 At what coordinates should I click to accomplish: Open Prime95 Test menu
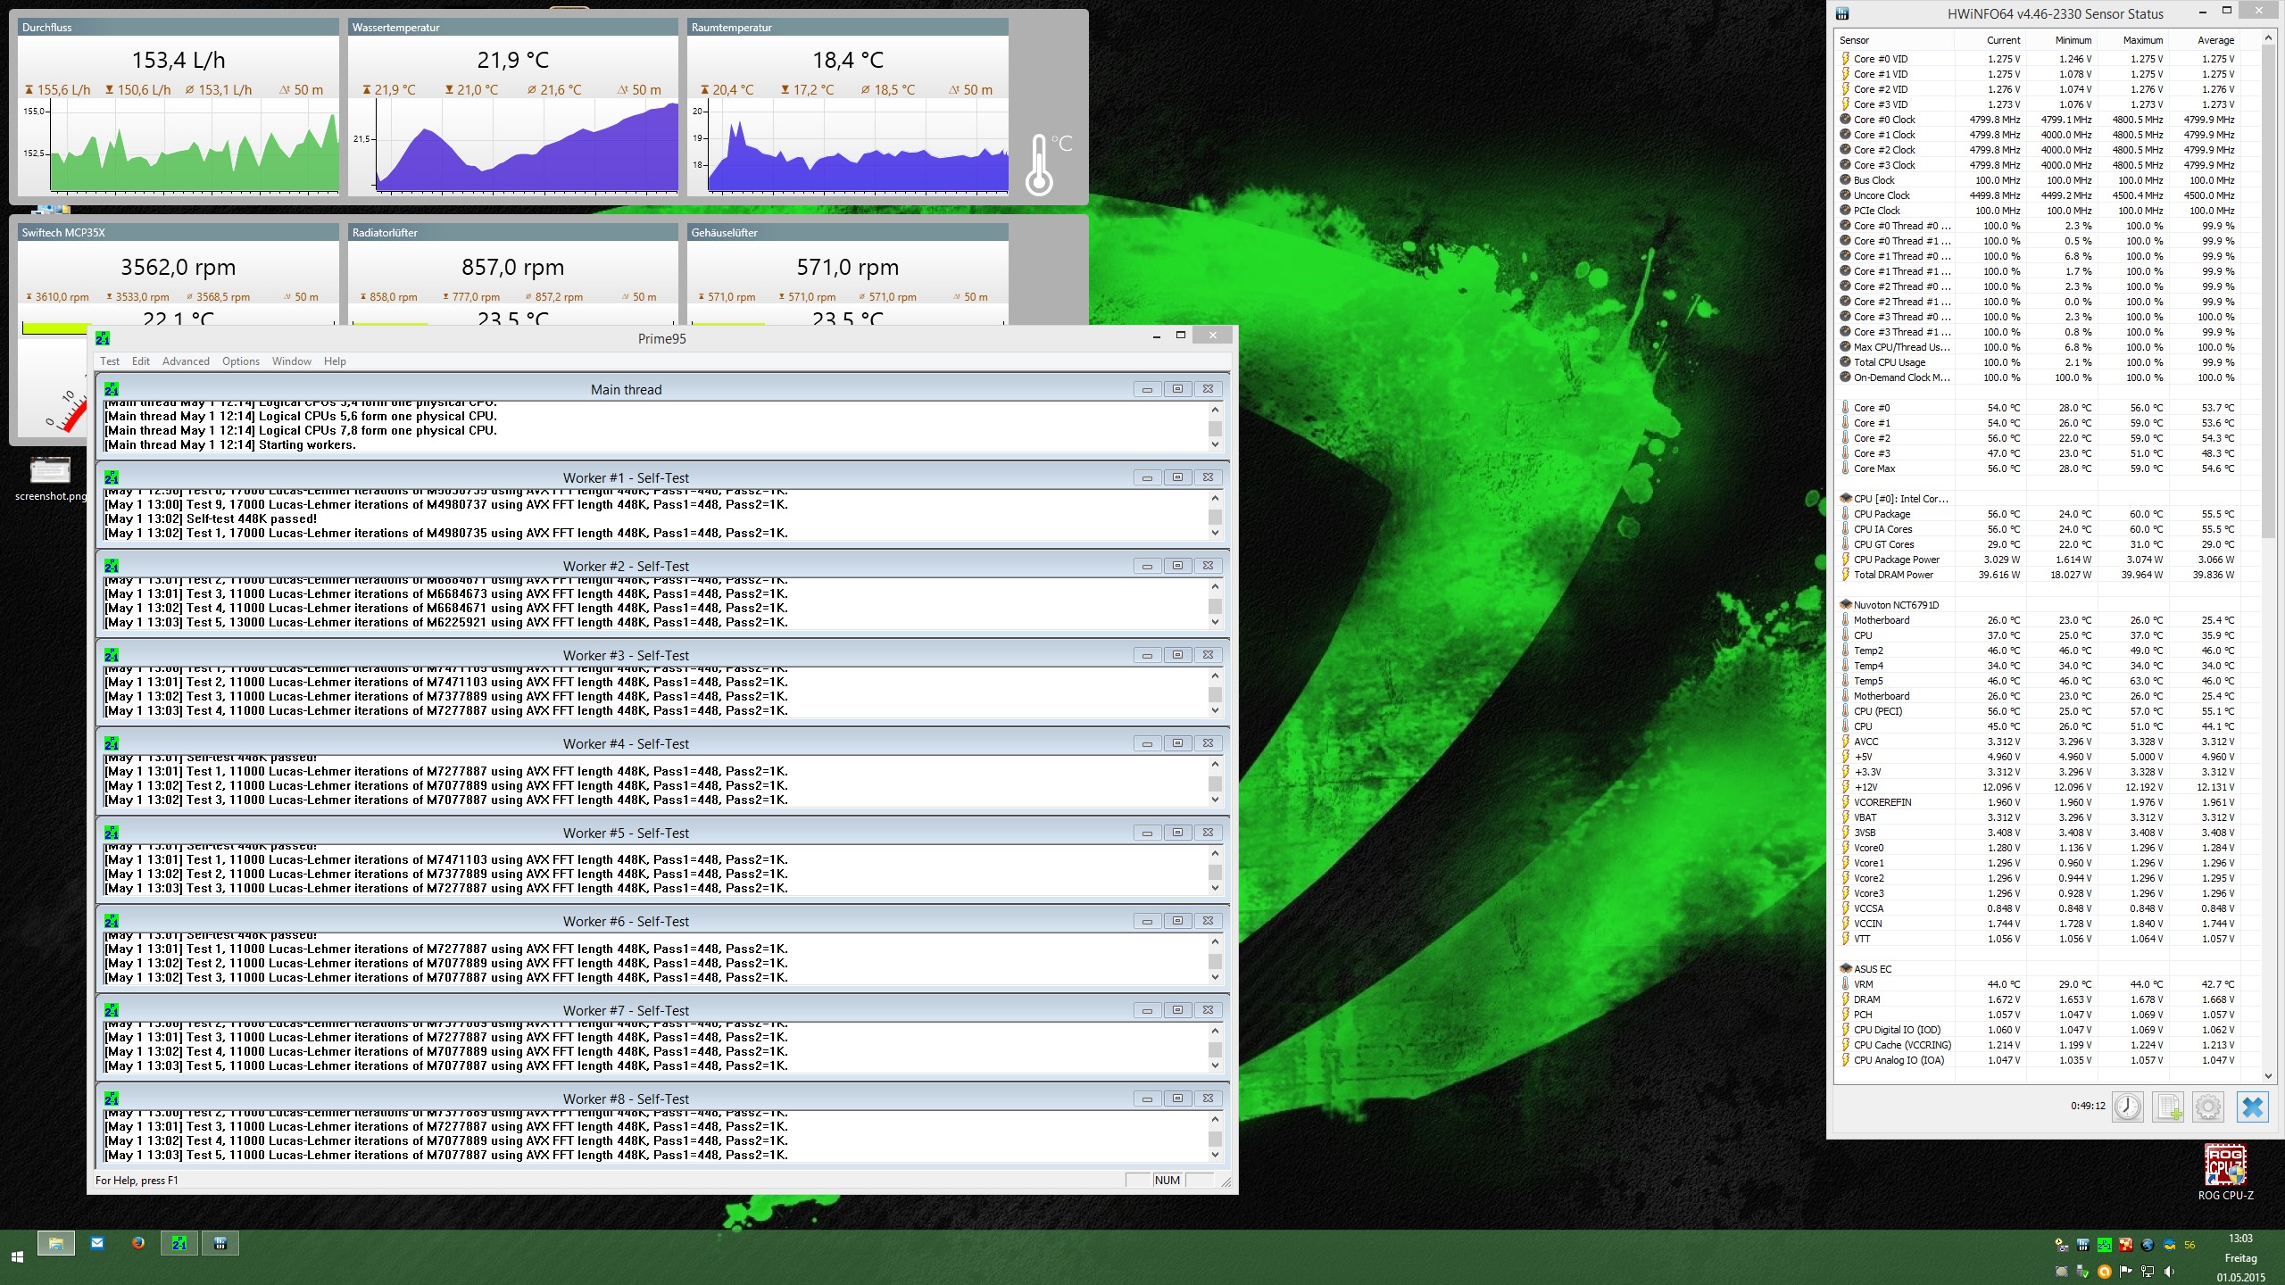click(x=110, y=361)
